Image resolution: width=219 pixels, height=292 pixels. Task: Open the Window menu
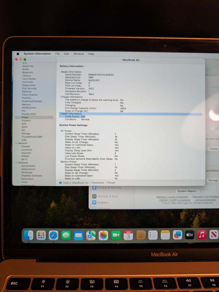click(x=79, y=54)
